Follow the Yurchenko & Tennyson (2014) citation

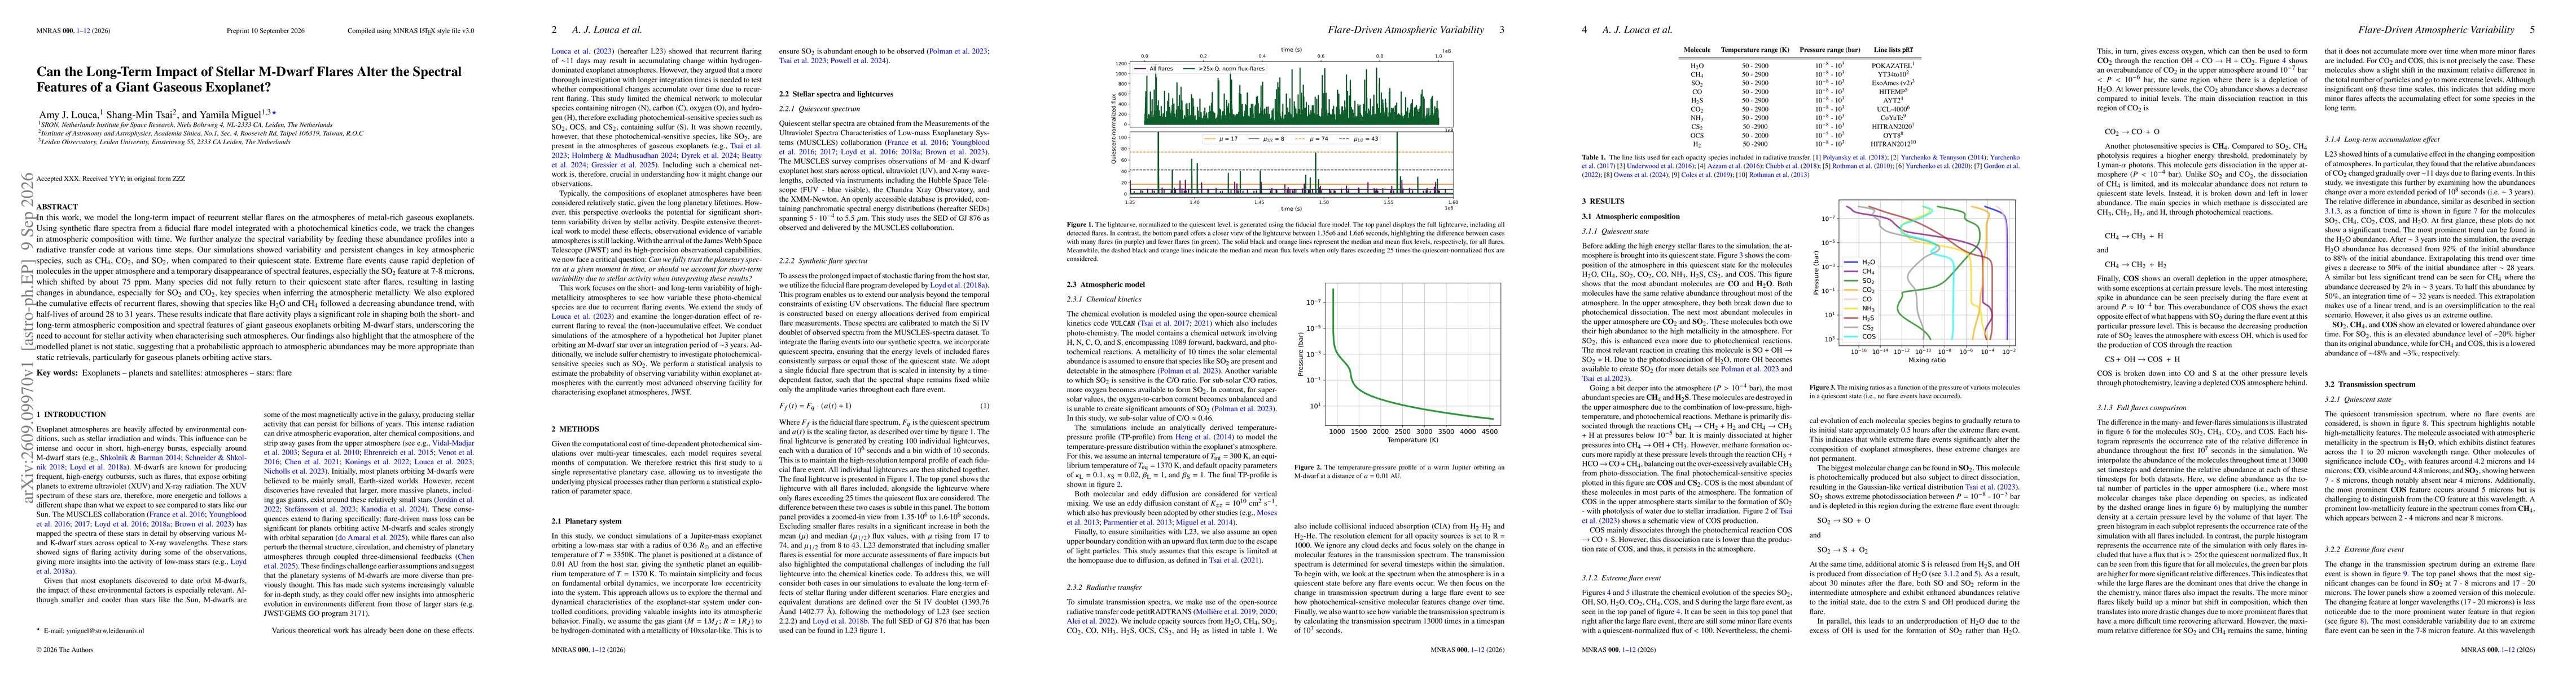[1944, 158]
